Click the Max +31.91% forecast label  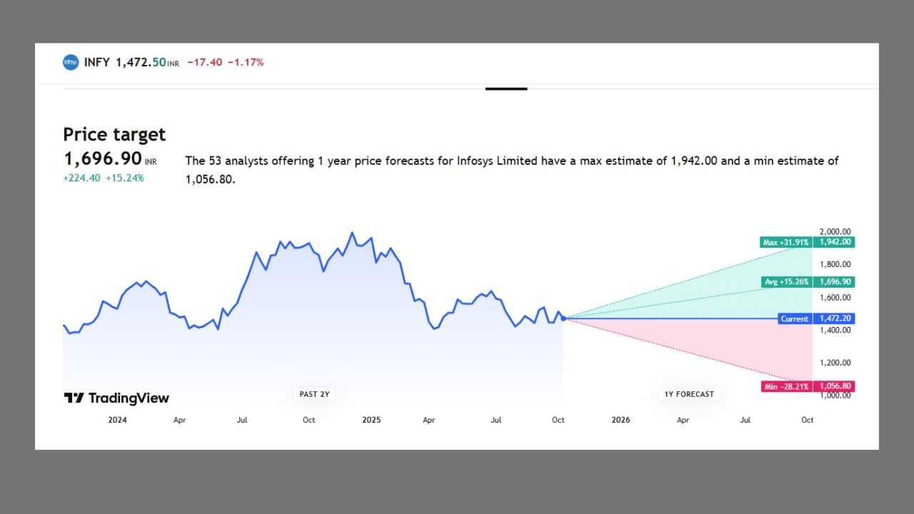tap(786, 242)
